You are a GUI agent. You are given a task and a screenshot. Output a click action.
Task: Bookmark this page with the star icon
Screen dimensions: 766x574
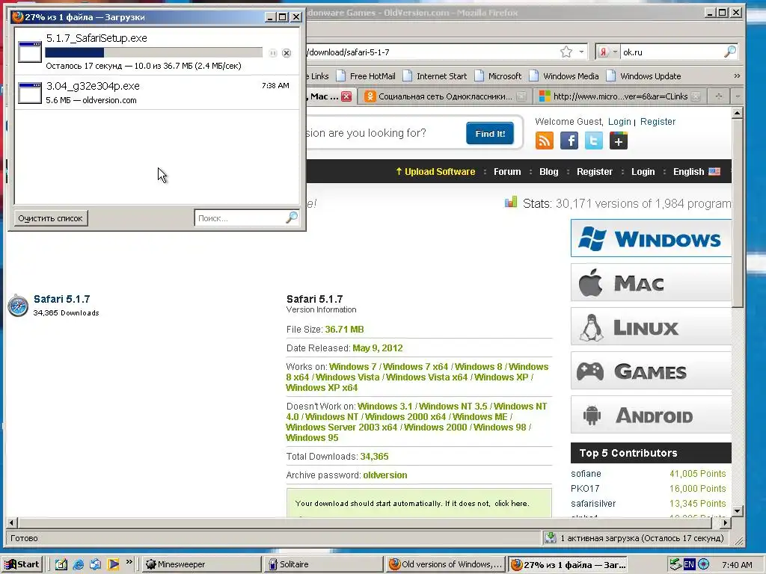point(566,52)
